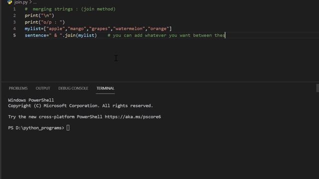This screenshot has height=179, width=319.
Task: Click line number 1 in the gutter
Action: [x=14, y=9]
